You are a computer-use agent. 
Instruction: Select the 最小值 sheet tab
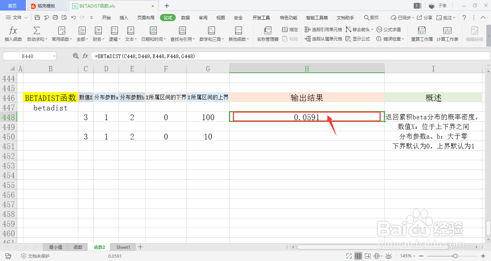pyautogui.click(x=56, y=247)
